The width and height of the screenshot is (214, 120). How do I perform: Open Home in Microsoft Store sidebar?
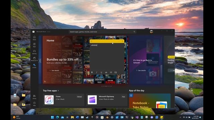point(34,38)
